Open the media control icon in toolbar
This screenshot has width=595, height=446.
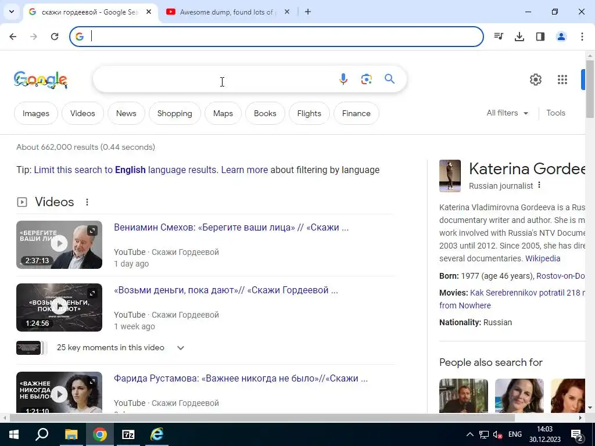tap(499, 37)
